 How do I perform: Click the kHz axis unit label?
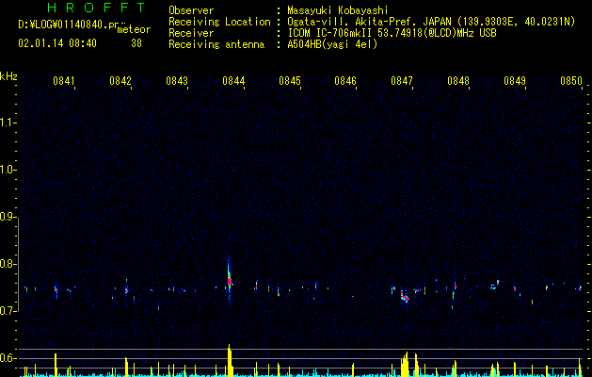[8, 76]
